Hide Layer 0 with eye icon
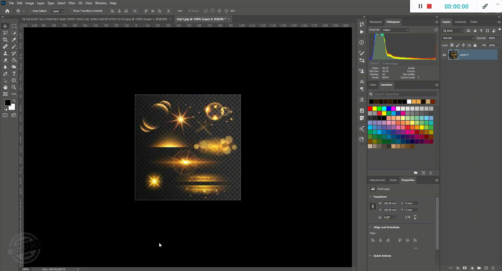This screenshot has height=271, width=502. point(444,55)
